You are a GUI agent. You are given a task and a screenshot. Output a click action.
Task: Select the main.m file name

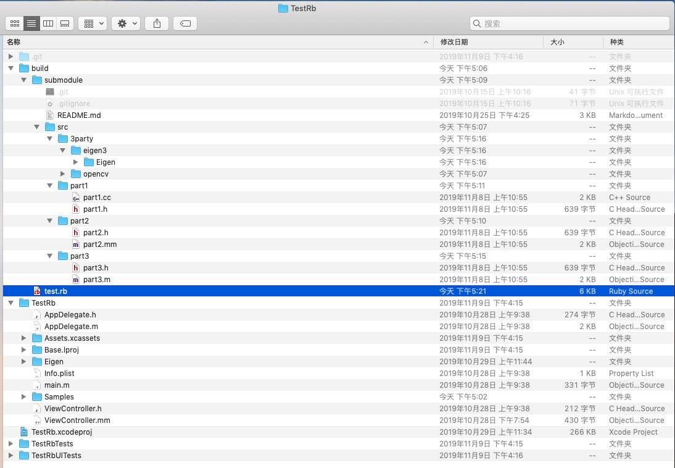pos(57,385)
